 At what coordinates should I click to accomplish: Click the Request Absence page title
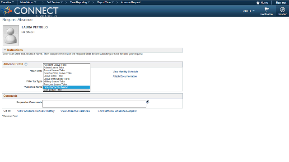click(x=17, y=20)
